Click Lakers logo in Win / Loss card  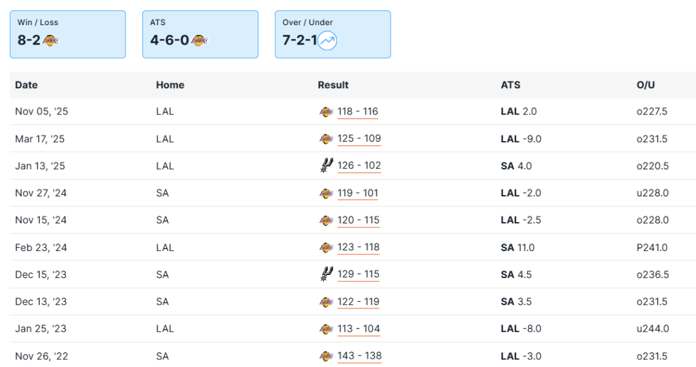pyautogui.click(x=51, y=41)
